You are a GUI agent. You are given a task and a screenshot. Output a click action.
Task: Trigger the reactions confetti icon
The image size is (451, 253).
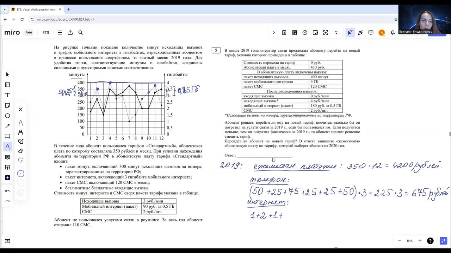click(x=360, y=33)
